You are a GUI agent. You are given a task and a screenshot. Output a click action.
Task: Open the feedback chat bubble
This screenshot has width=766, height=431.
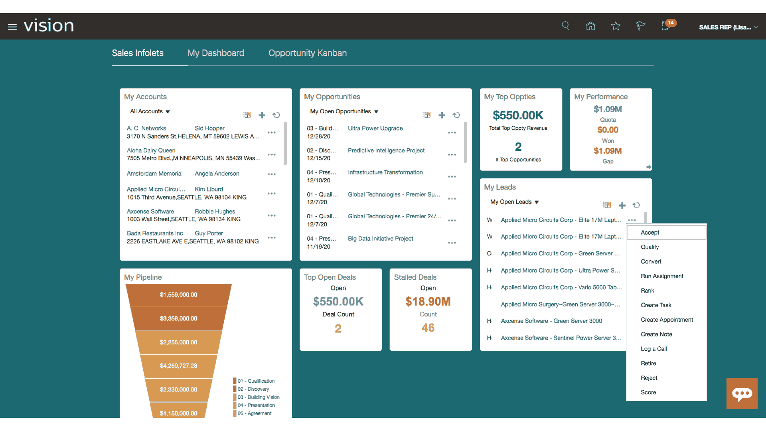tap(742, 393)
